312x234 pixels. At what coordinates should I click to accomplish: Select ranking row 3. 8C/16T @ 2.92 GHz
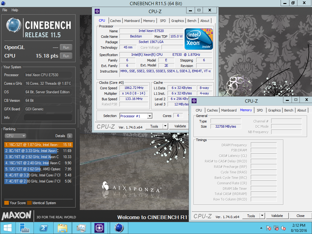pos(38,157)
